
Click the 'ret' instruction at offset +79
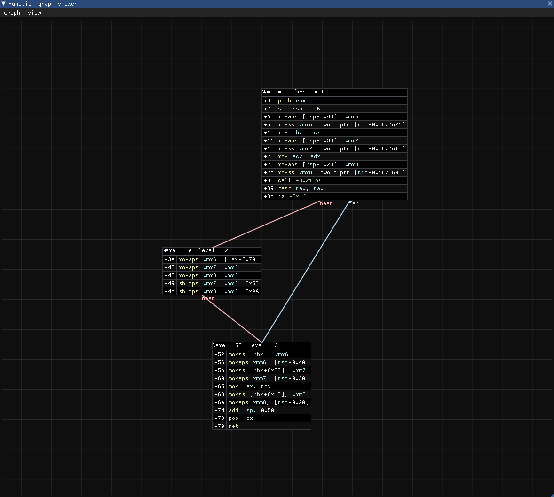point(233,427)
